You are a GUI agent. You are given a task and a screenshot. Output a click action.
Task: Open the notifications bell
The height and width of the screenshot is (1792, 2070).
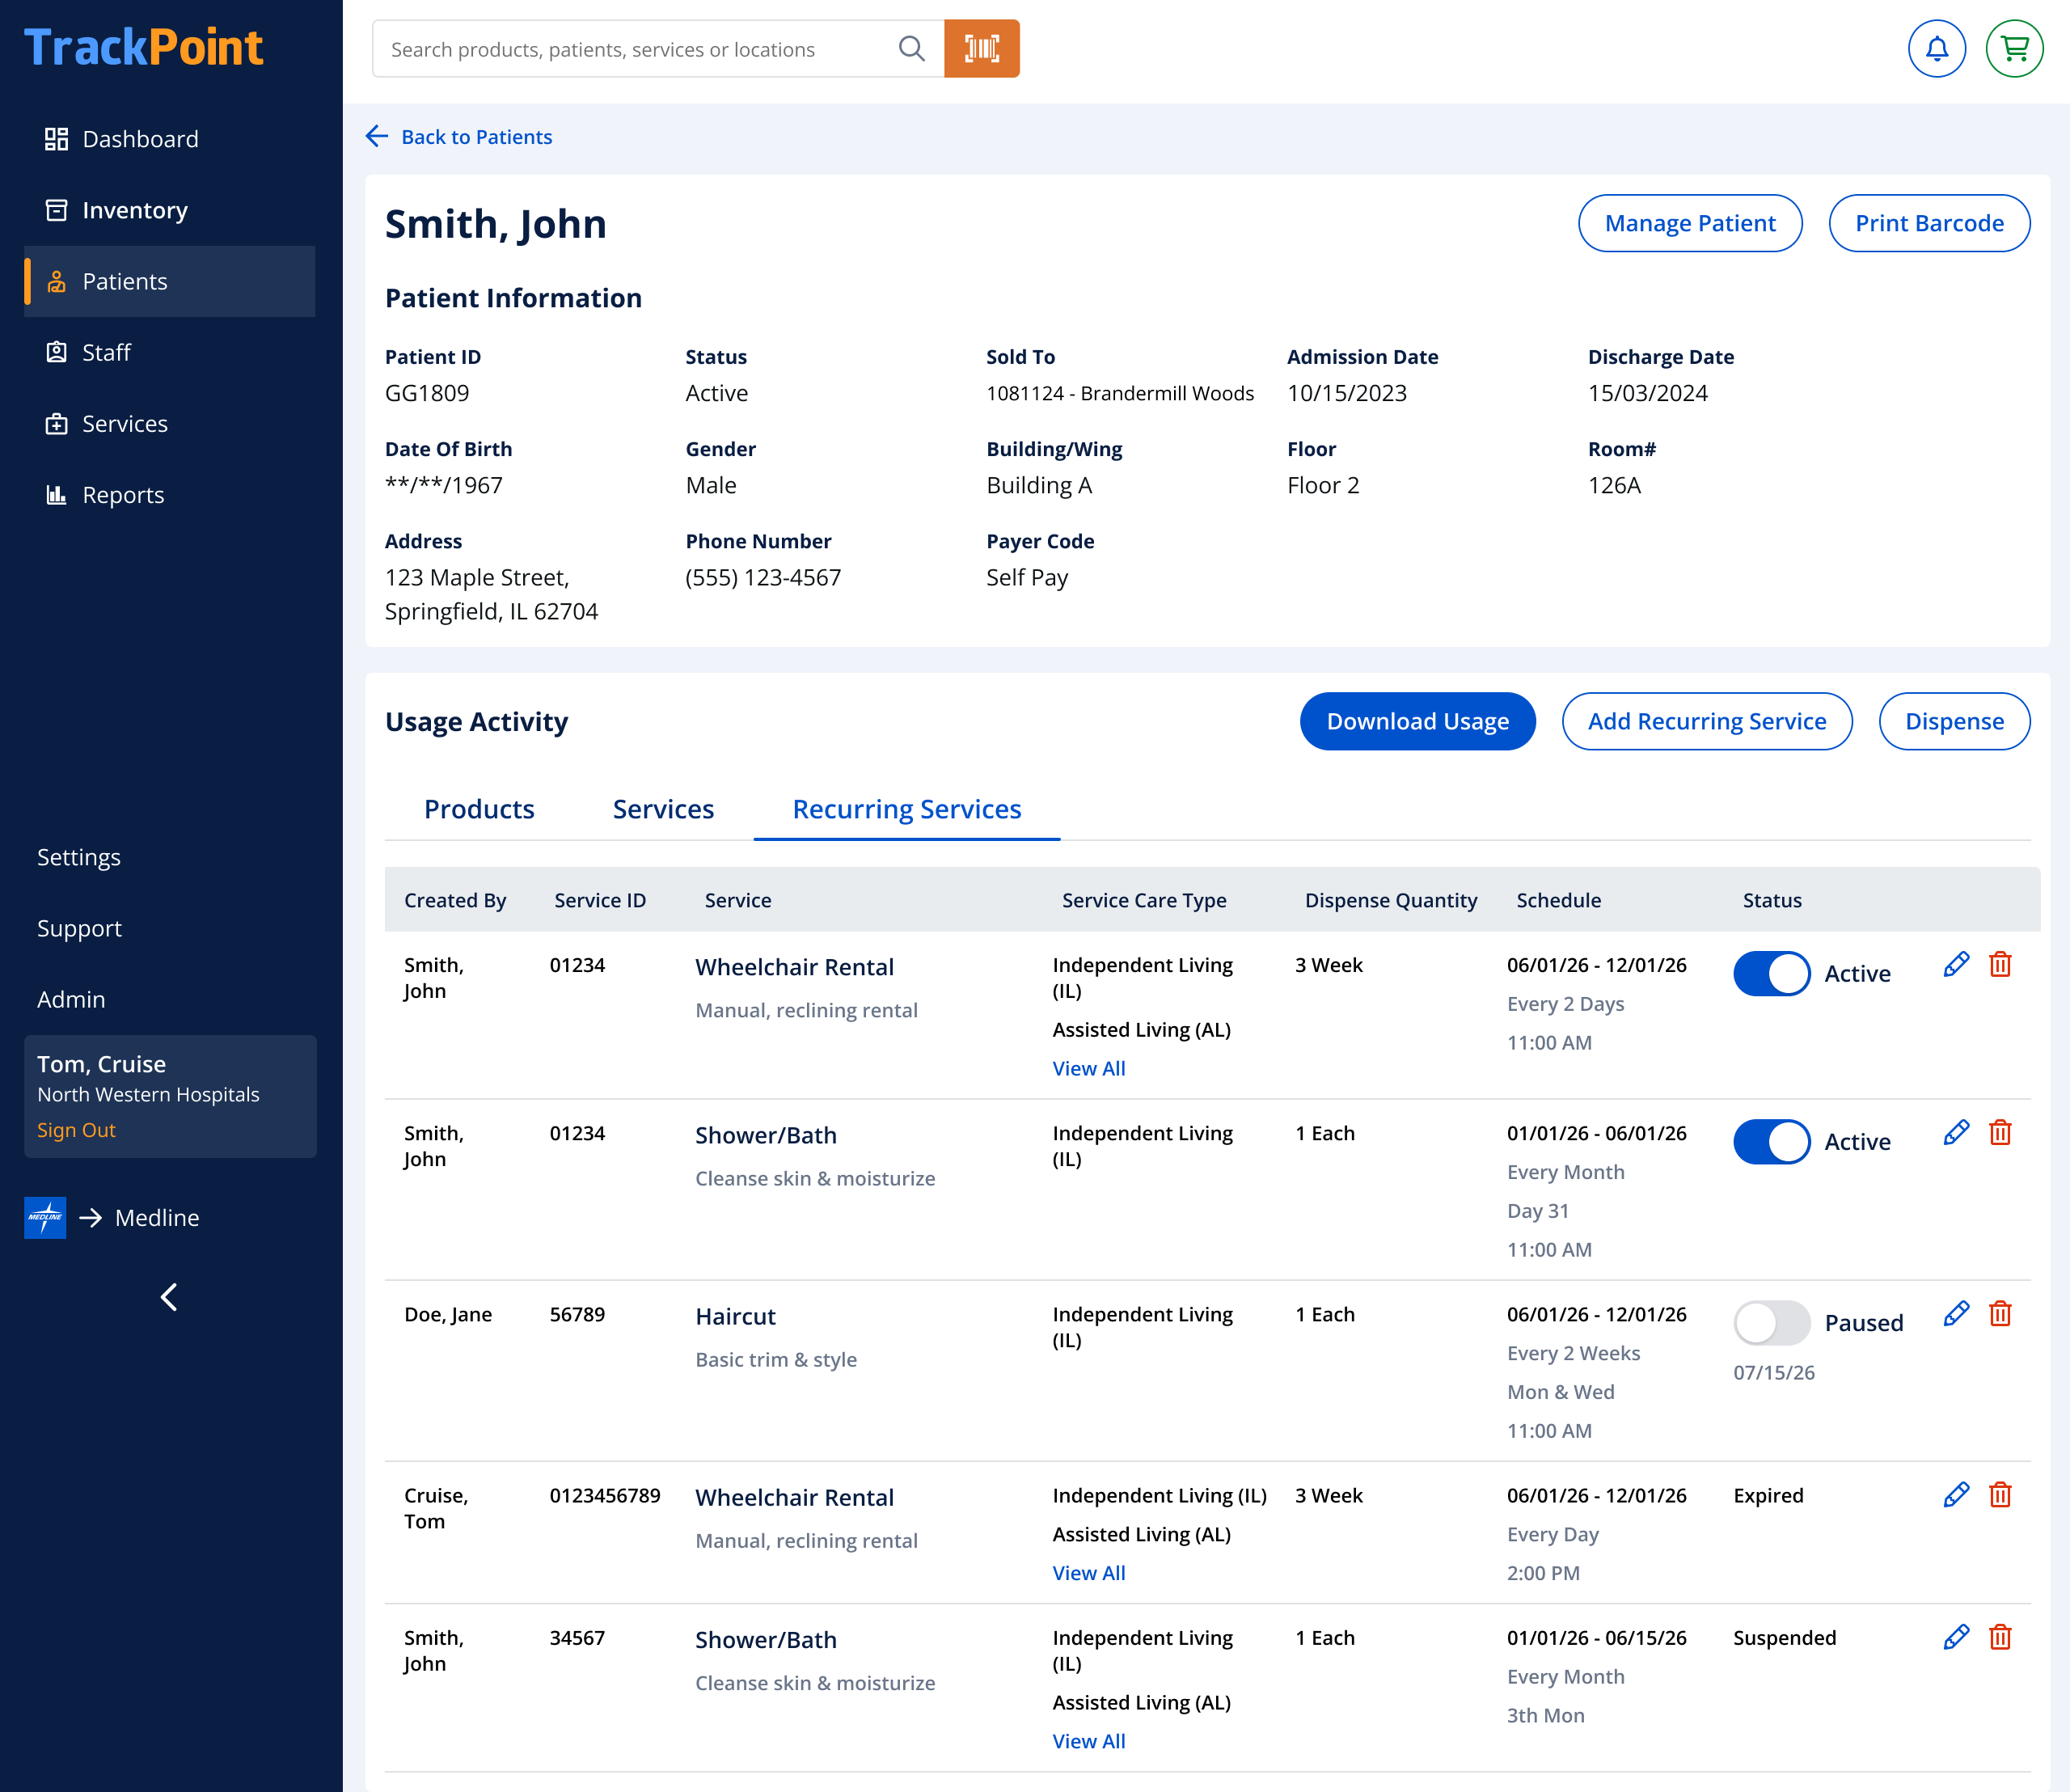1936,48
